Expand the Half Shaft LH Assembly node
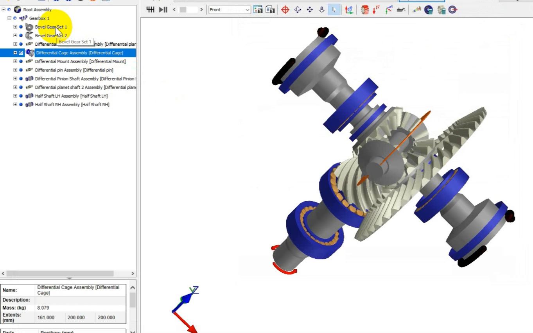This screenshot has width=533, height=333. point(15,96)
